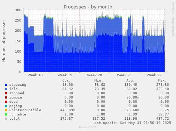Click the idle legend color swatch
This screenshot has width=176, height=131.
6,89
